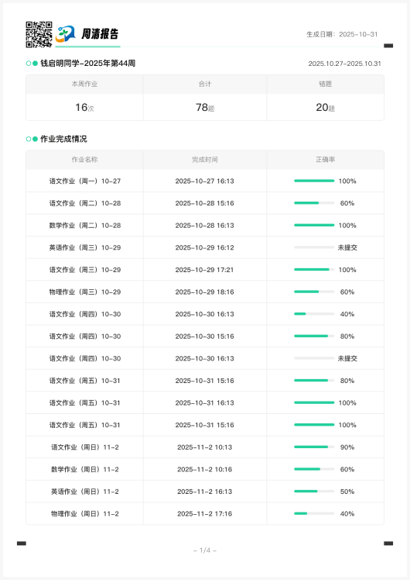
Task: Click the page indicator – 1/4 –
Action: 205,551
